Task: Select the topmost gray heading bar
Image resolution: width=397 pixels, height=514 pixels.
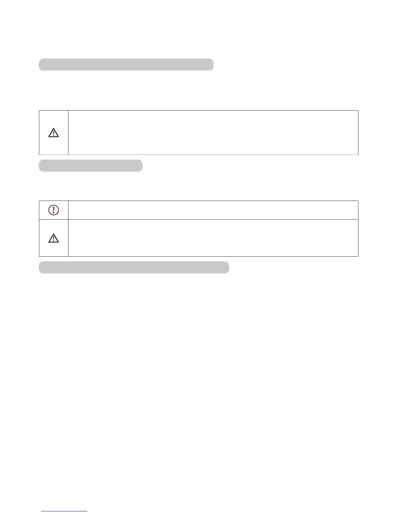Action: 126,65
